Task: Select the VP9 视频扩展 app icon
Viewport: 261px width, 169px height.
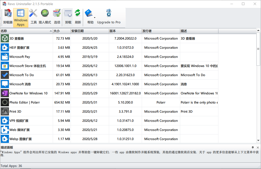Action: pyautogui.click(x=5, y=121)
